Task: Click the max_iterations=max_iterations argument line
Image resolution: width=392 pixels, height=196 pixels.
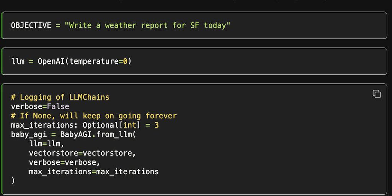Action: [x=93, y=171]
